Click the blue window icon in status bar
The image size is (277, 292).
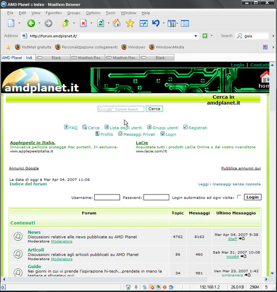(x=171, y=287)
